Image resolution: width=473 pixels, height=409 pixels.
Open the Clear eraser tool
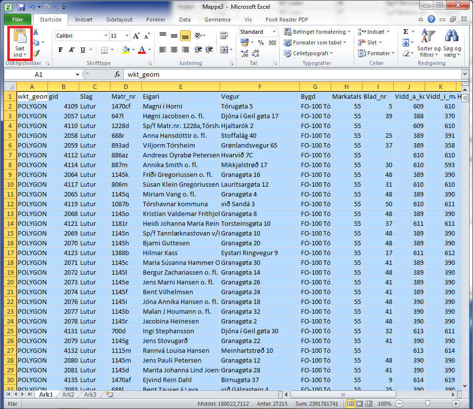406,53
